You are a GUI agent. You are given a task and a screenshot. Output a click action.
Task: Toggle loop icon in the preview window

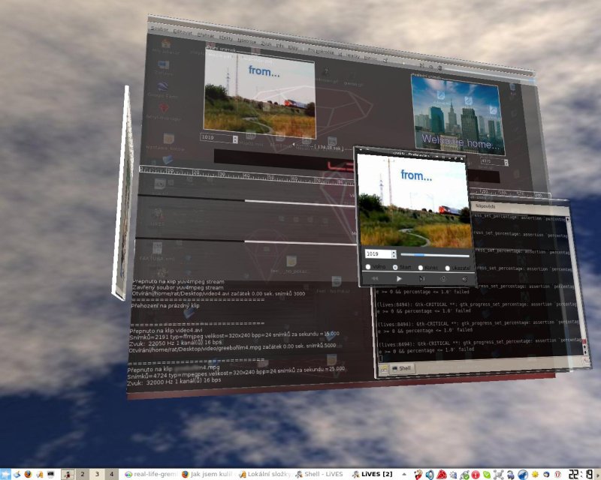coord(443,279)
